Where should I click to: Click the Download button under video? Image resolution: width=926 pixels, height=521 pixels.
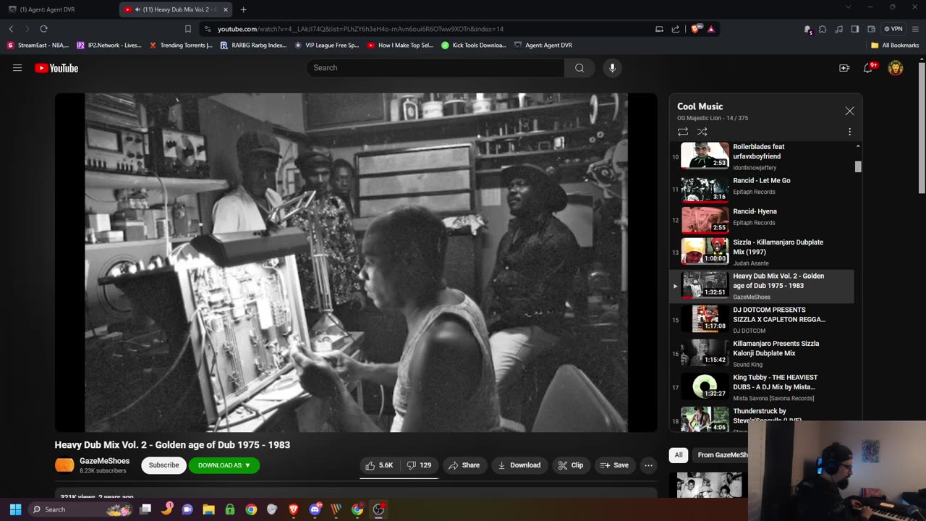click(519, 465)
